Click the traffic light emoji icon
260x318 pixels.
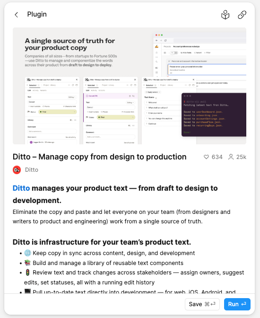click(x=27, y=273)
